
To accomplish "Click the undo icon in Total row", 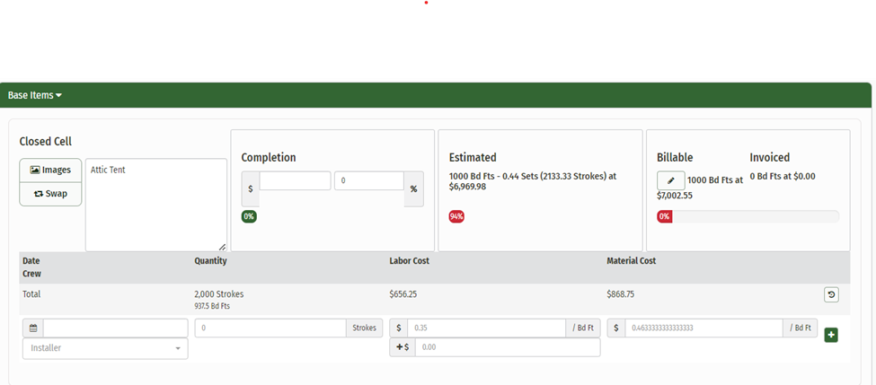I will click(x=831, y=294).
